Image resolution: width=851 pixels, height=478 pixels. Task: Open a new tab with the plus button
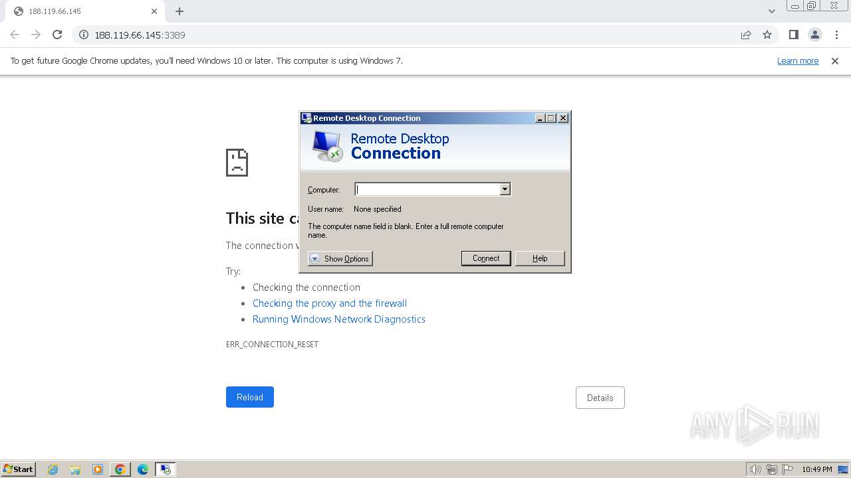coord(180,11)
